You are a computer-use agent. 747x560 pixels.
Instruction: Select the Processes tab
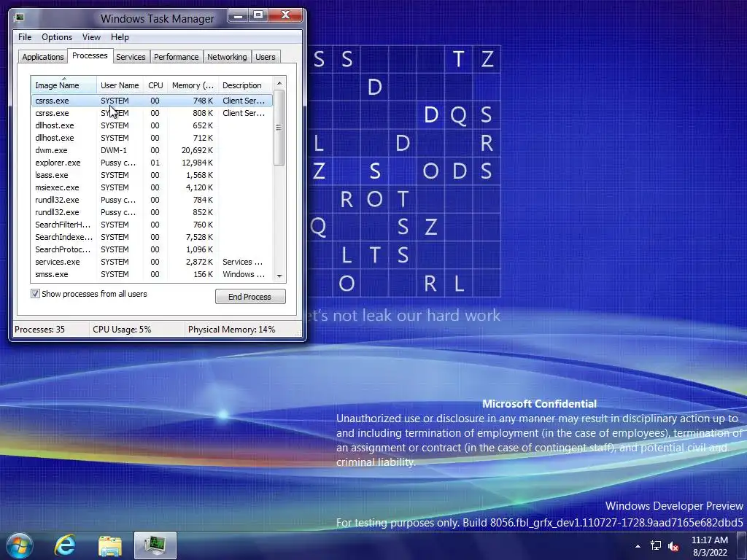pos(90,55)
